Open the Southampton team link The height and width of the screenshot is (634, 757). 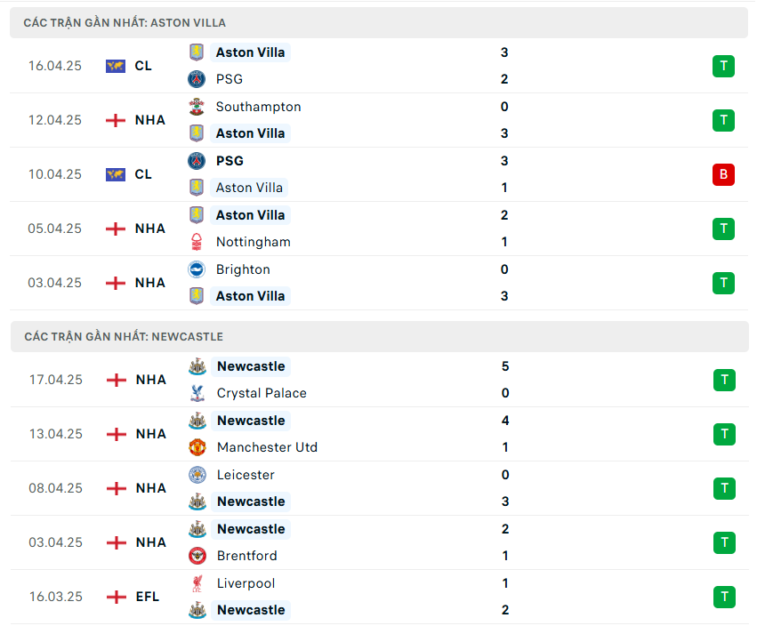[x=258, y=107]
